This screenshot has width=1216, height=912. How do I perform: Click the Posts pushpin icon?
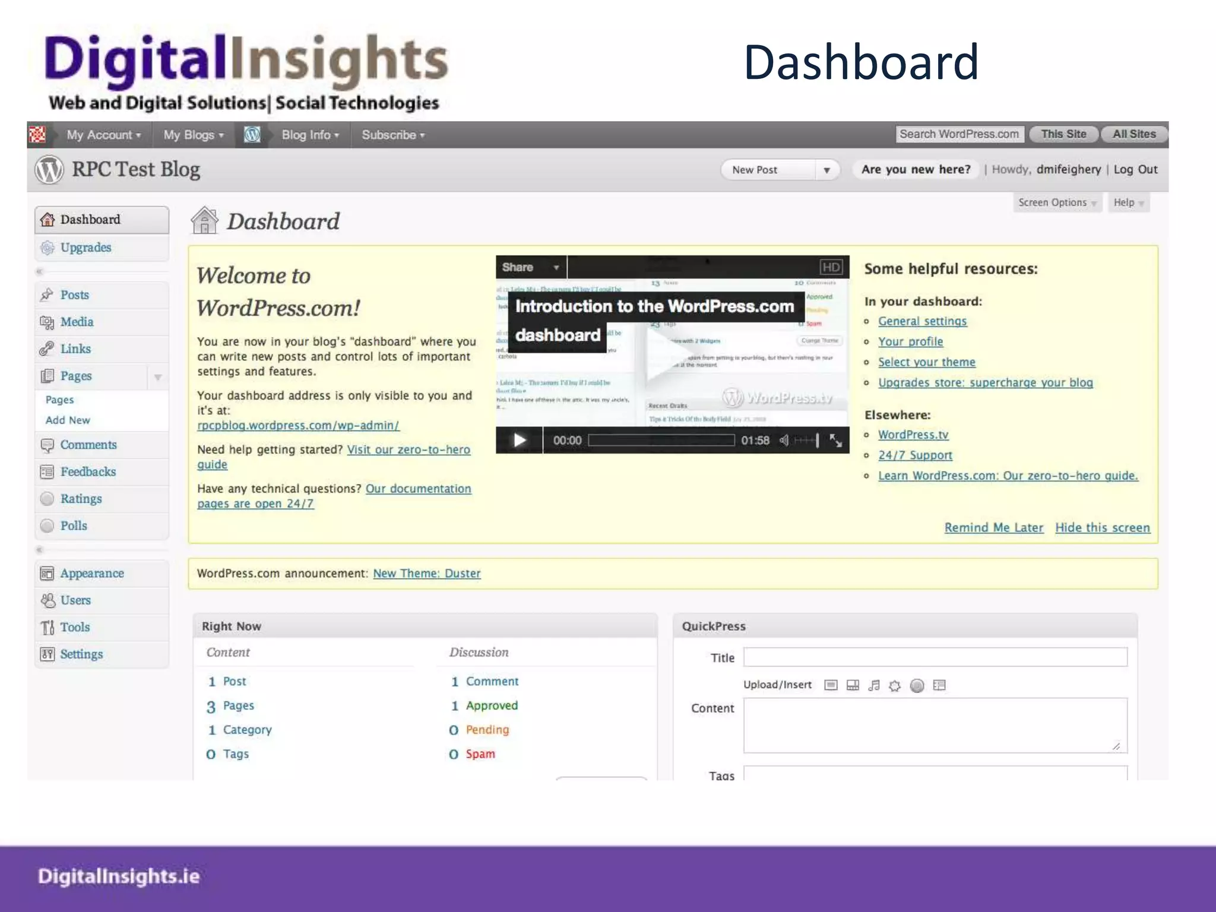click(x=47, y=295)
